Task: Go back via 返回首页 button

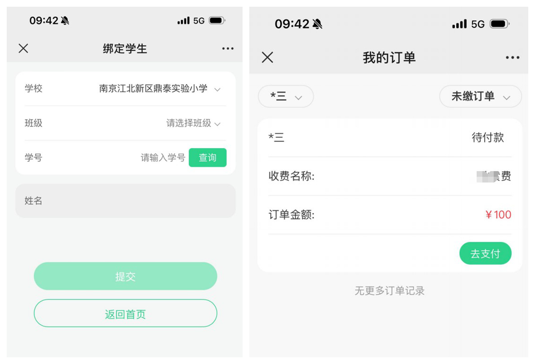Action: [126, 313]
